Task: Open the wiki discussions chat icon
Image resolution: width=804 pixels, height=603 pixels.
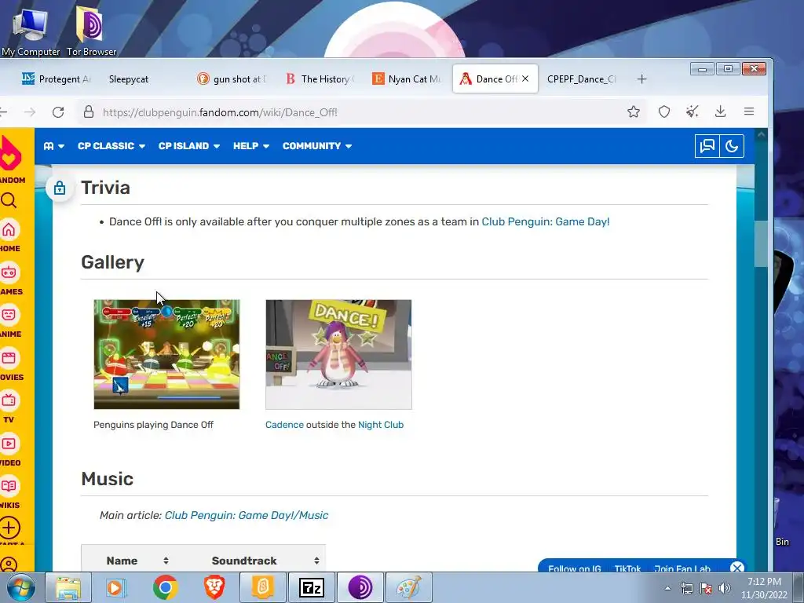Action: tap(707, 146)
